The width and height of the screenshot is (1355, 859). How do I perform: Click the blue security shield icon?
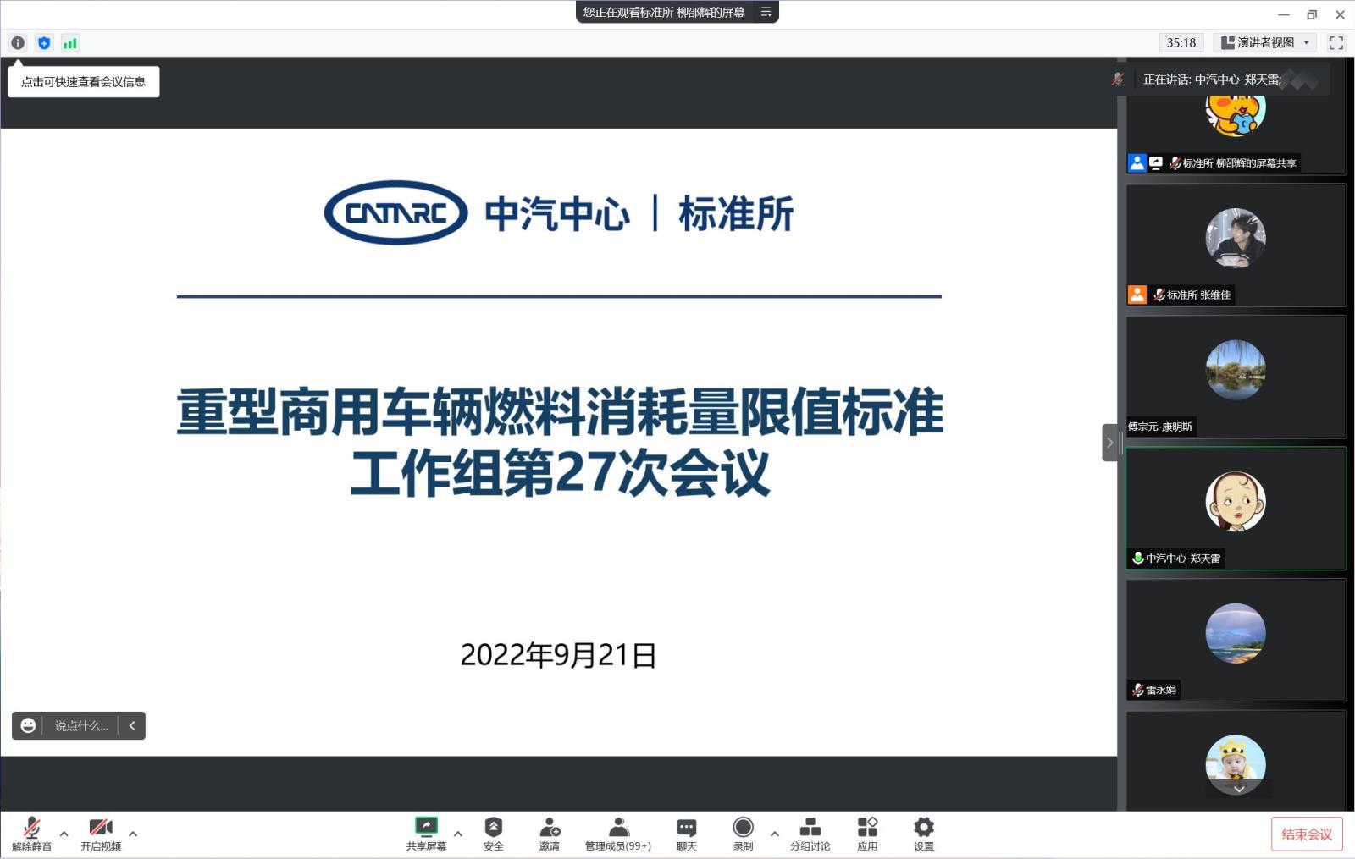point(44,43)
